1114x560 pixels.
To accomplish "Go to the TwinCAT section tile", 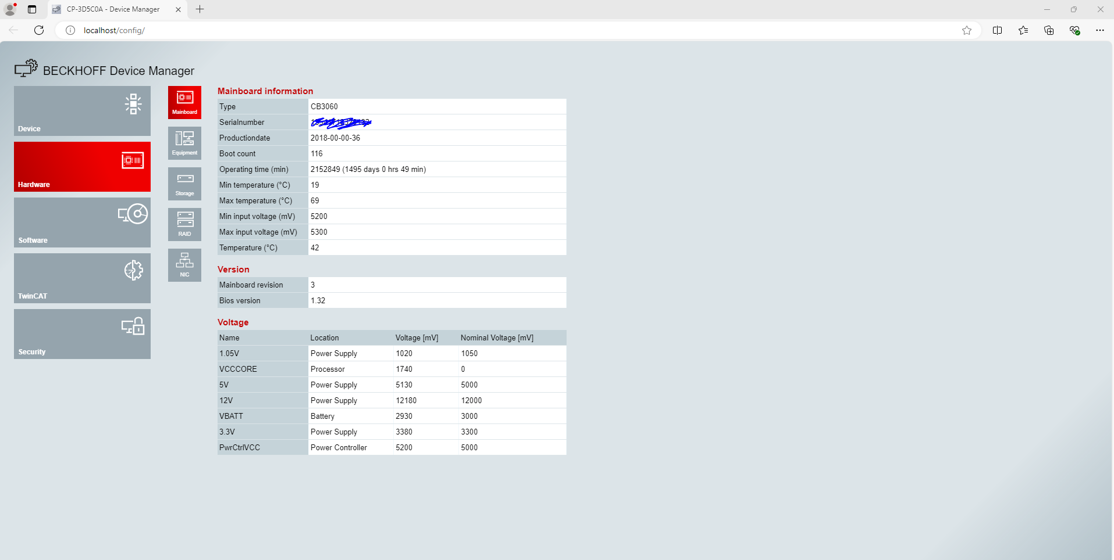I will (x=82, y=278).
